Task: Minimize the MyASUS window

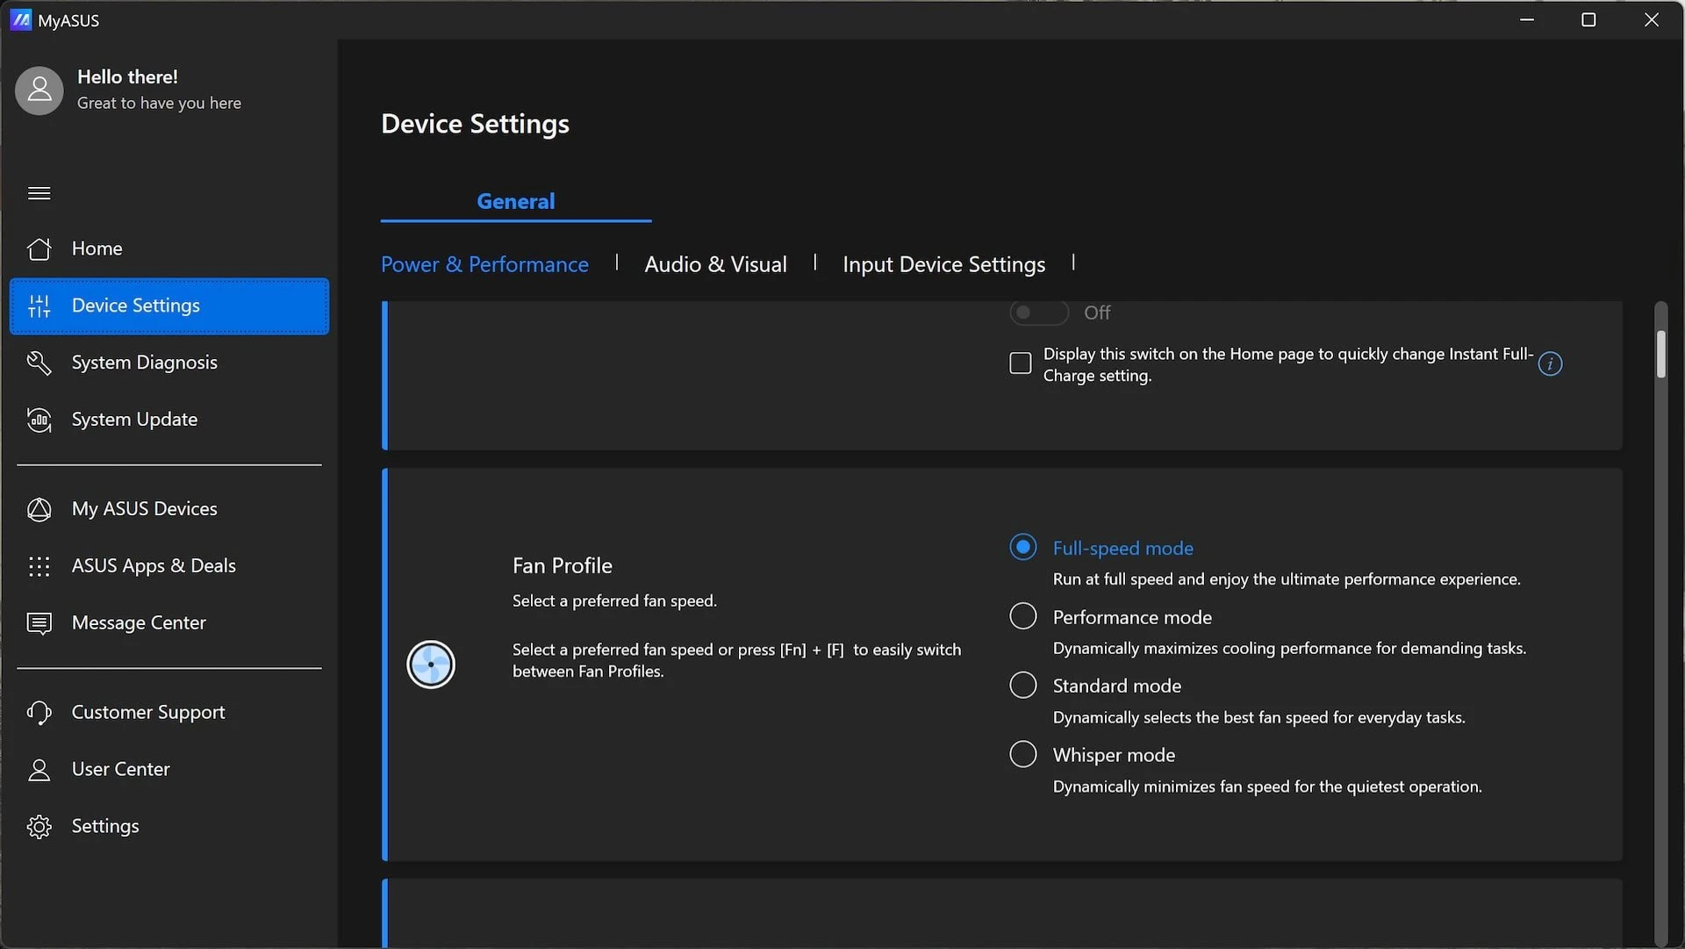Action: pyautogui.click(x=1527, y=19)
